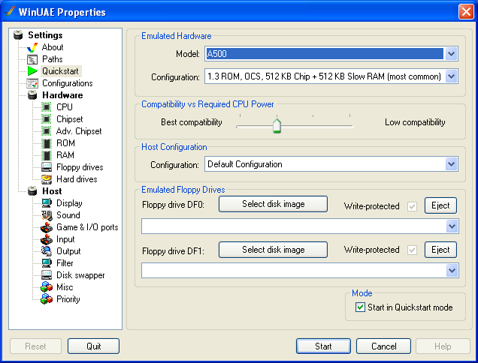Open Game & I/O ports settings
This screenshot has width=478, height=363.
[87, 227]
